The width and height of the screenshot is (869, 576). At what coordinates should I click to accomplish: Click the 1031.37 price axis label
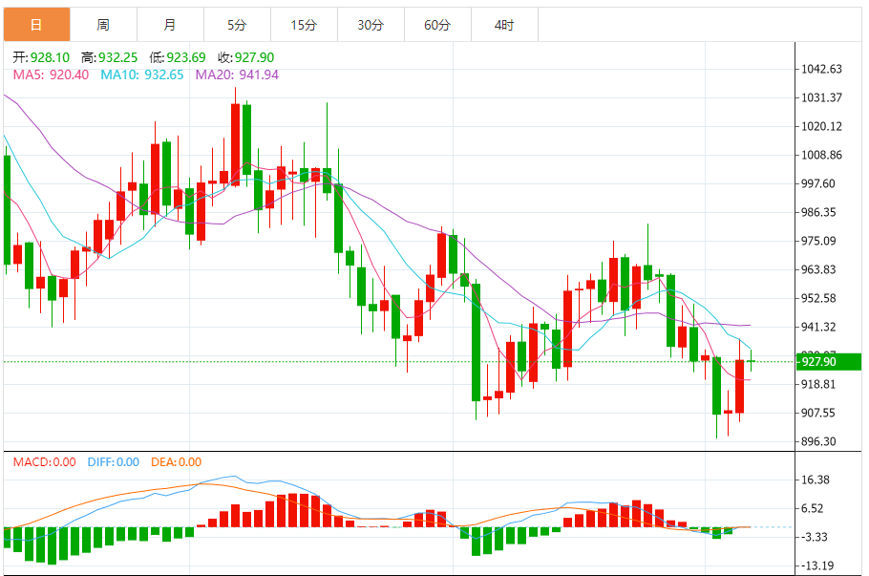coord(821,98)
